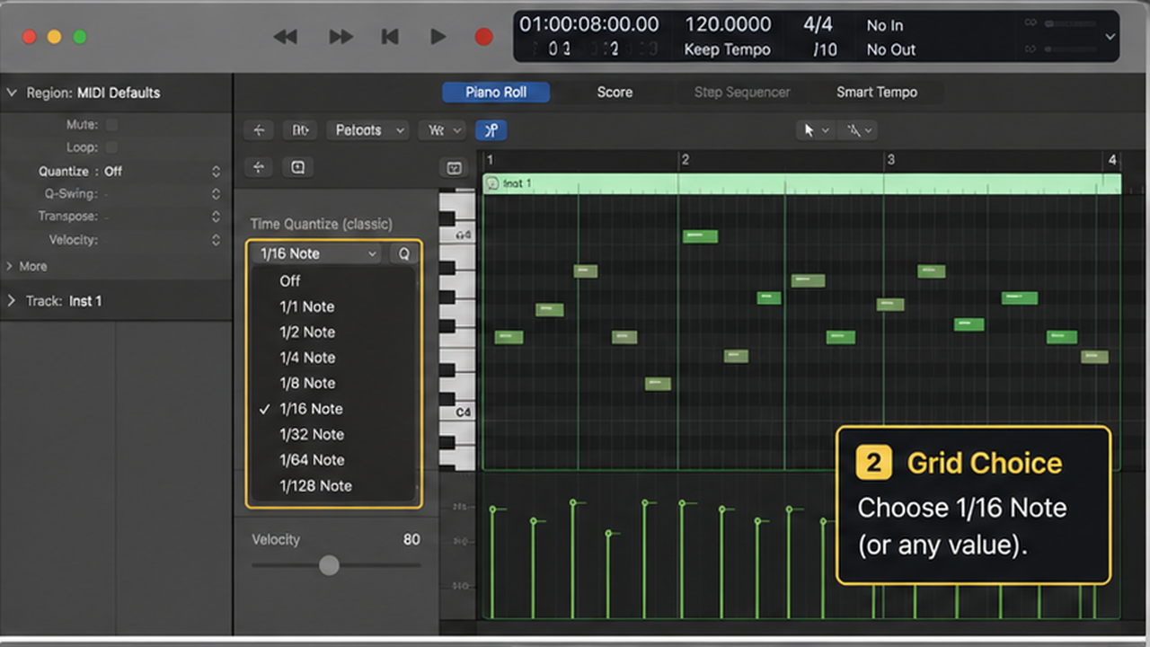Click the magnifier icon below the toolbar
This screenshot has width=1150, height=647.
297,167
